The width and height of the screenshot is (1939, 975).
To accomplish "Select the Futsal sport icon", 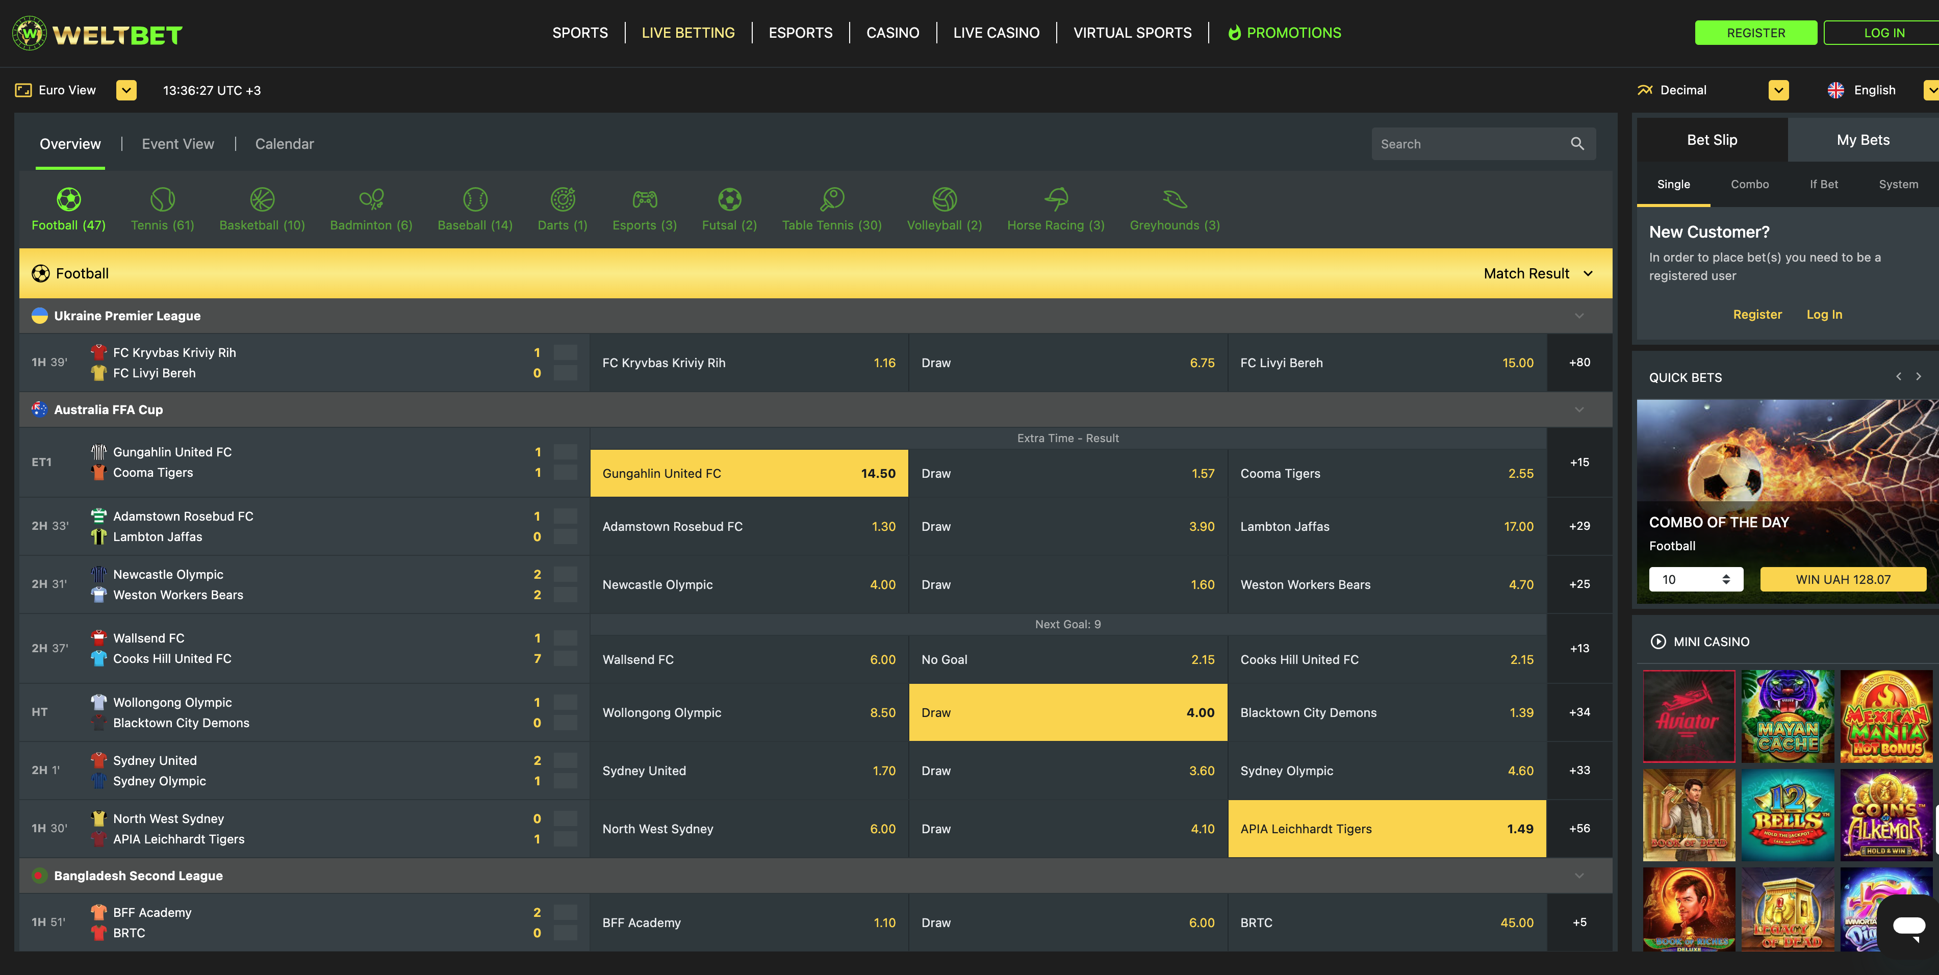I will (x=729, y=199).
